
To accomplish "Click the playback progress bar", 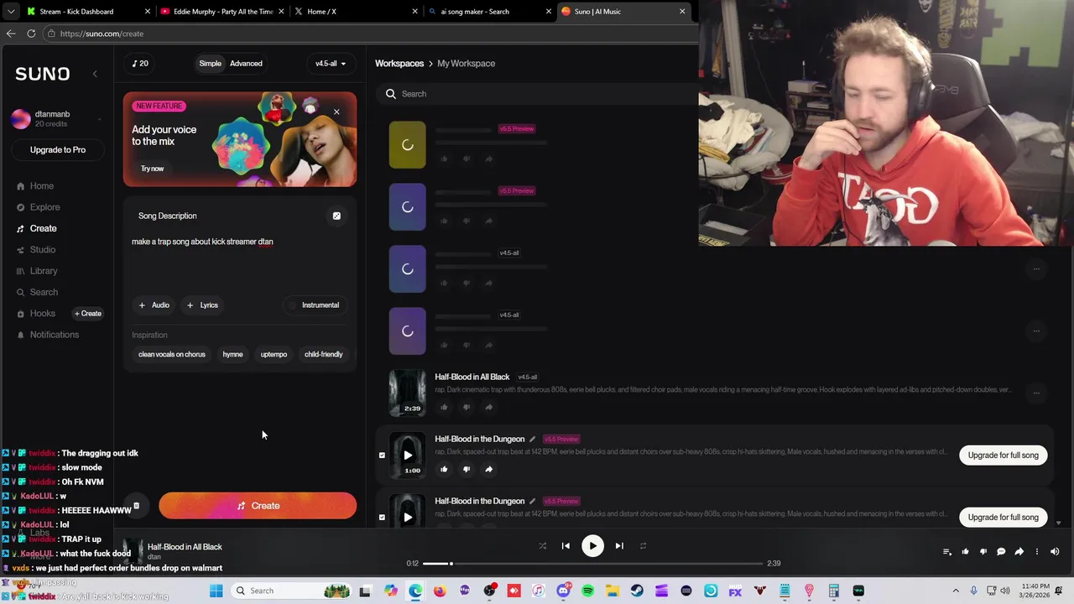I will 592,564.
